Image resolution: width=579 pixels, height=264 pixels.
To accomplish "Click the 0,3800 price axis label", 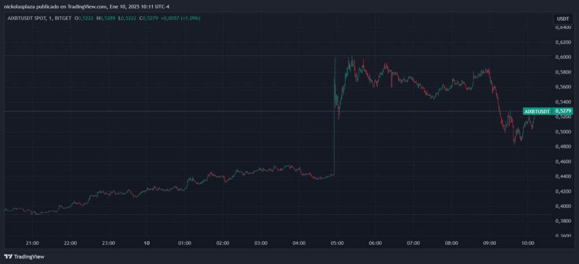I will [563, 221].
